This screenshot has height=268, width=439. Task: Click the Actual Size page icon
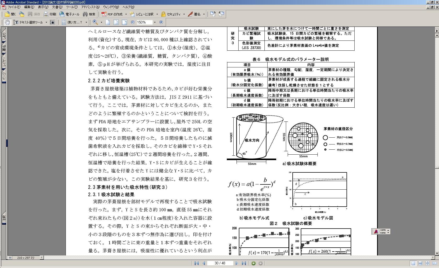pos(108,22)
